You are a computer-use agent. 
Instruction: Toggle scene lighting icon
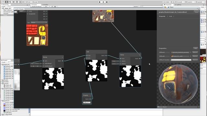tap(49, 6)
